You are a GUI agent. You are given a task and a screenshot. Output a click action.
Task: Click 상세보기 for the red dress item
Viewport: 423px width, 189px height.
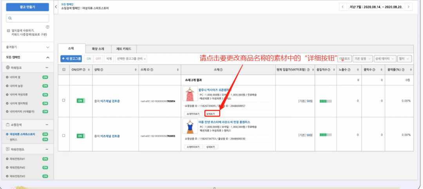[x=212, y=114]
